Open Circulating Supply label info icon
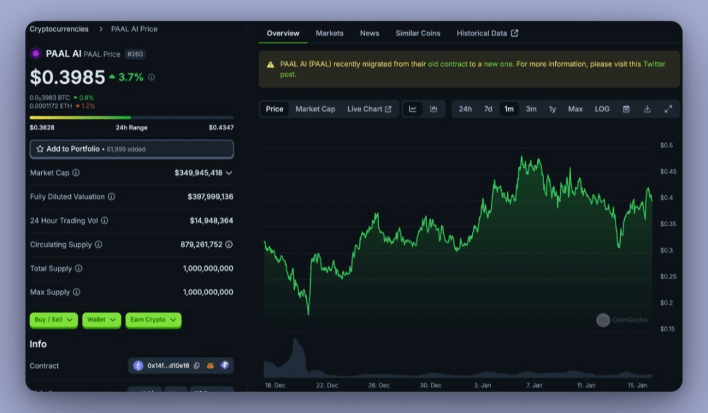Viewport: 708px width, 413px height. pos(98,245)
